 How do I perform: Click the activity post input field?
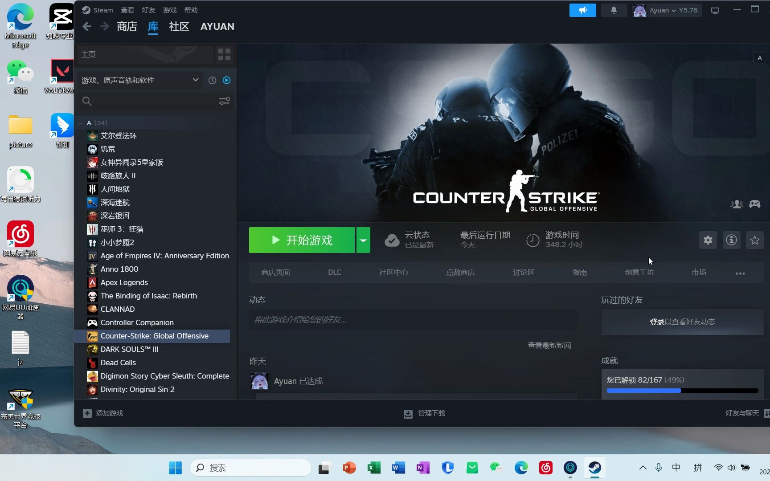pos(413,320)
